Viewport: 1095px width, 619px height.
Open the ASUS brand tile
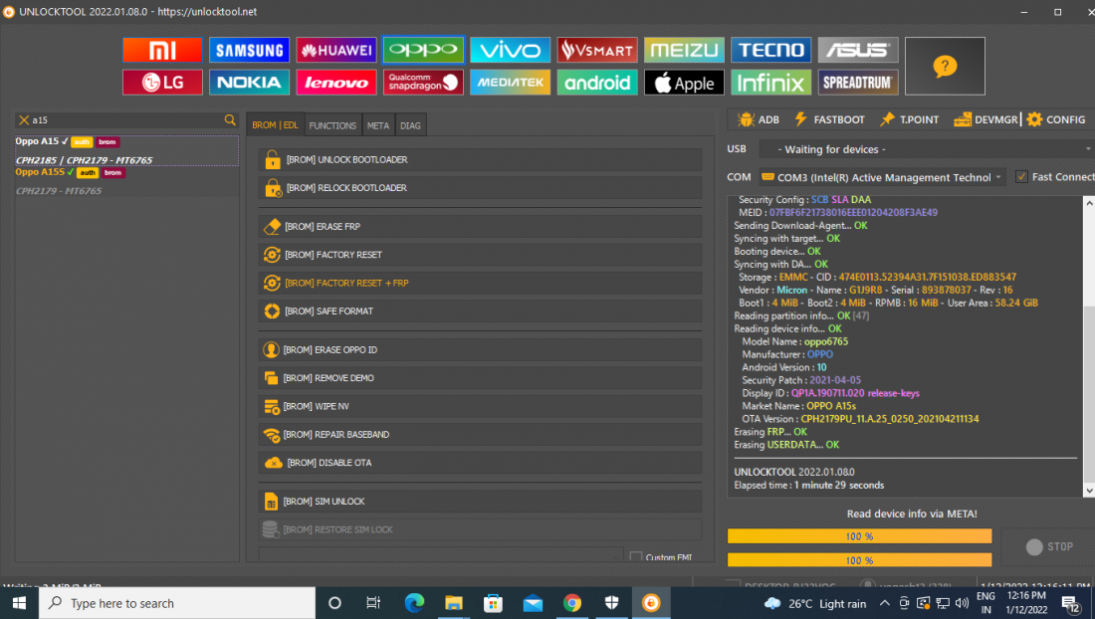(857, 50)
